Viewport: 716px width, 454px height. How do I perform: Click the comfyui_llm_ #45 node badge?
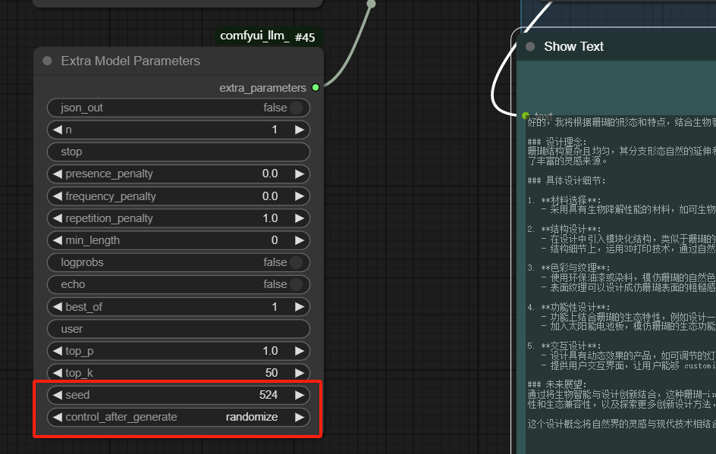(x=267, y=36)
